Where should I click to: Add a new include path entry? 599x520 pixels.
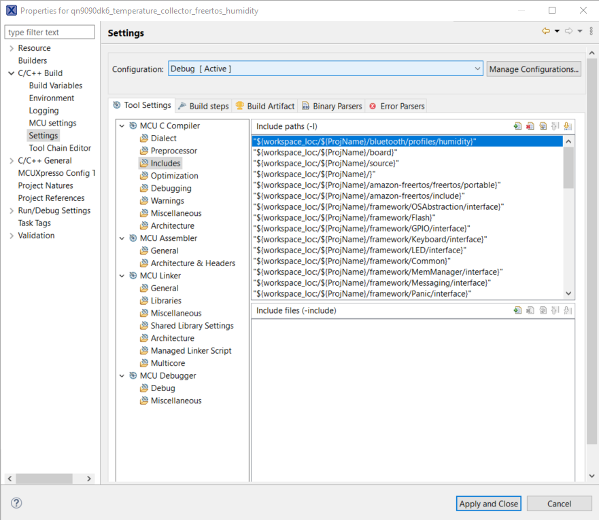517,126
